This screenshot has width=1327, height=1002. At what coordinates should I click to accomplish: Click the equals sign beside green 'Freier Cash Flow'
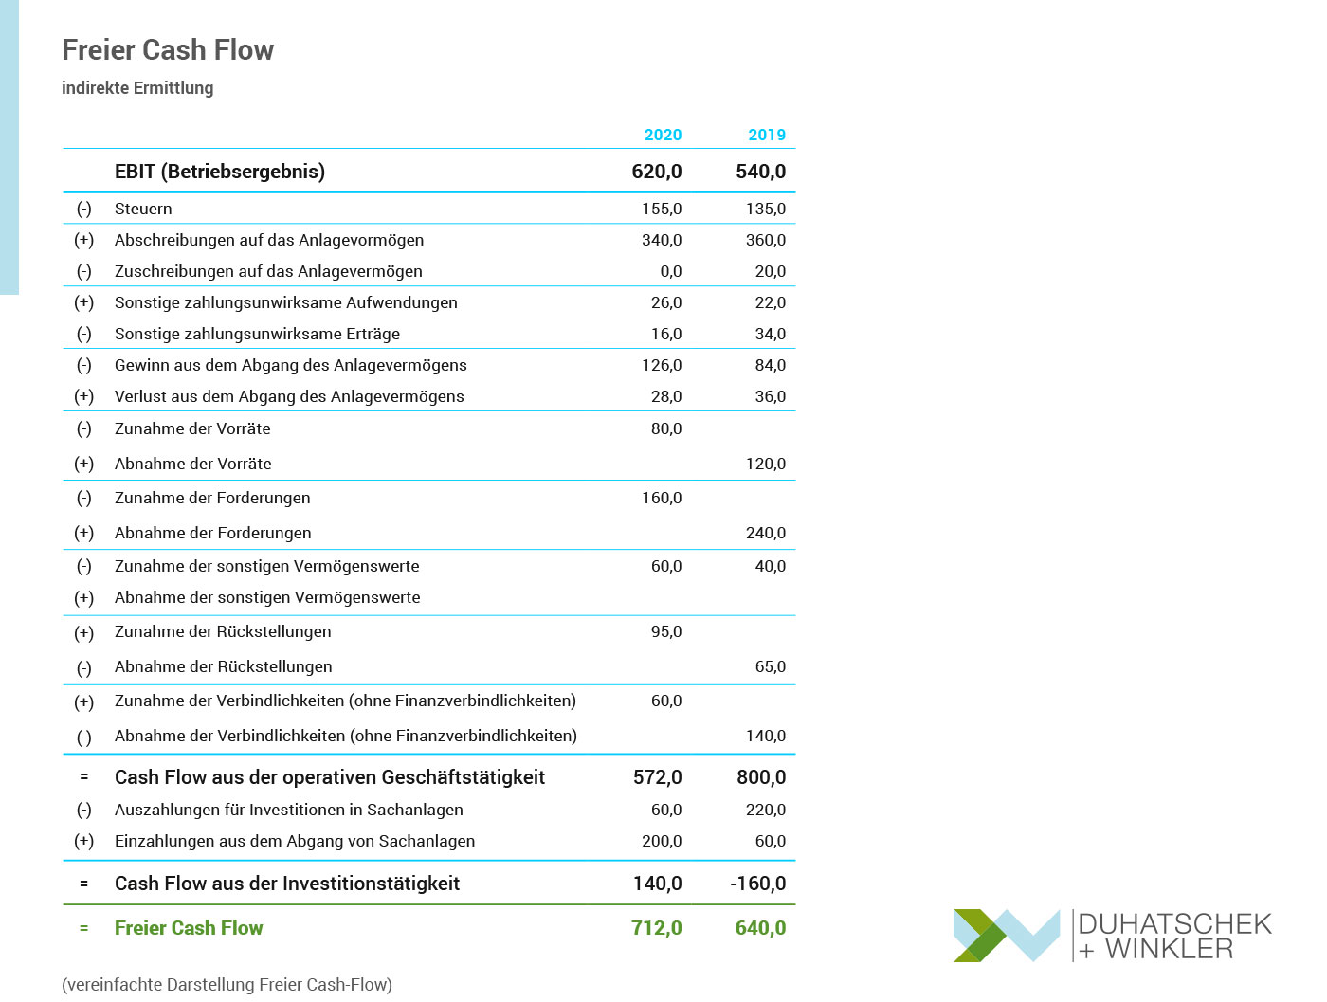tap(84, 928)
